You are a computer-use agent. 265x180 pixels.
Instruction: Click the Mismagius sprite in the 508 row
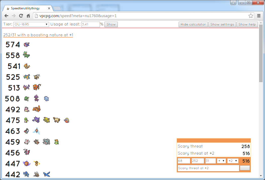click(36, 98)
